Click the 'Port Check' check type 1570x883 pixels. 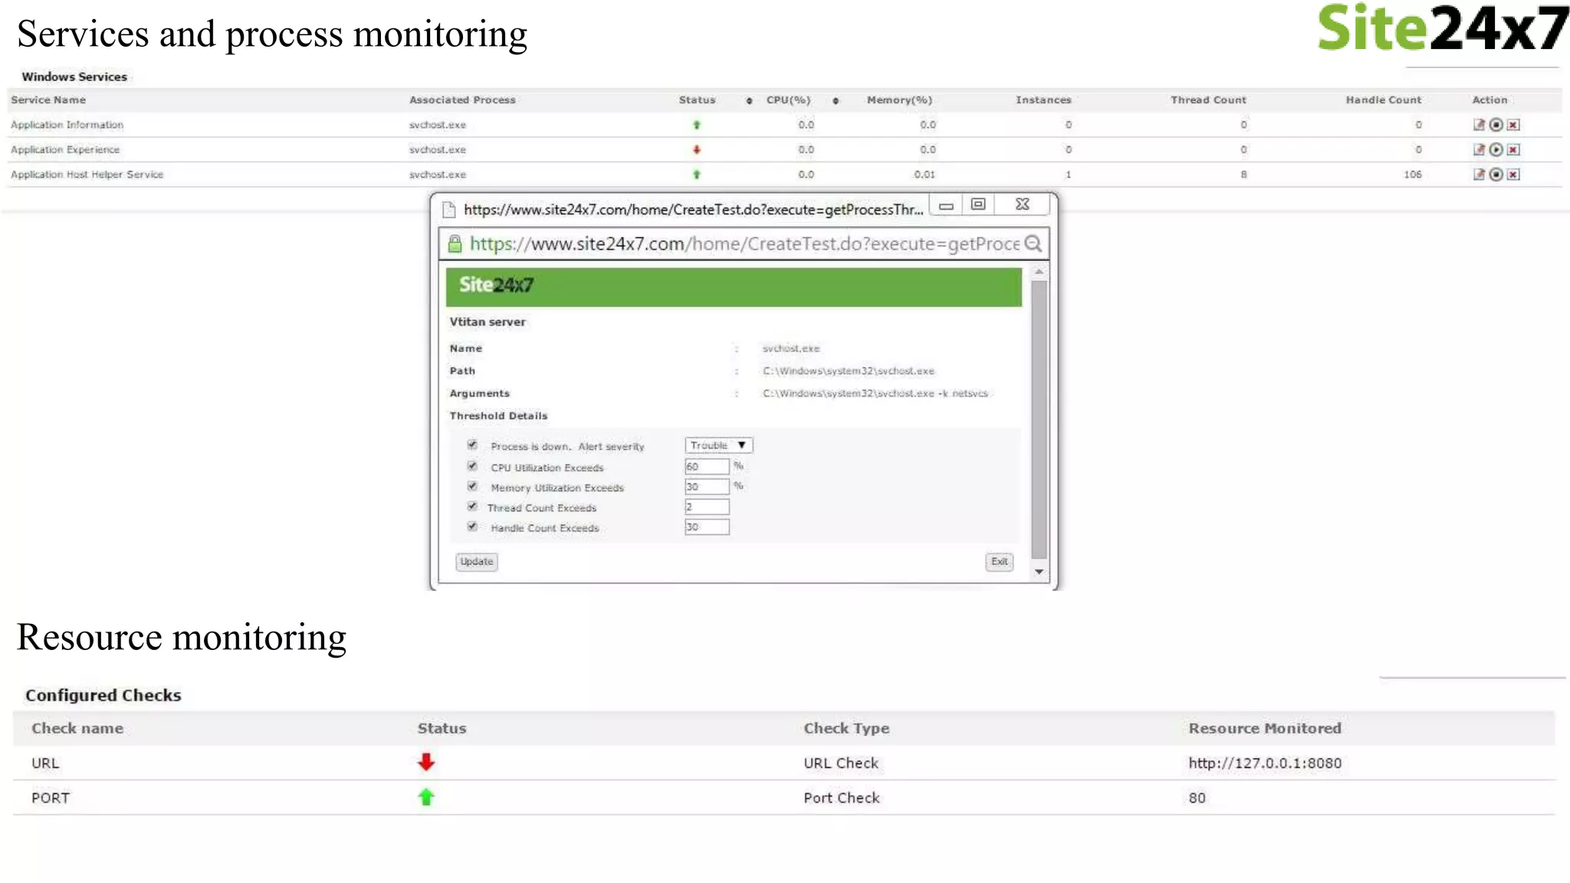pyautogui.click(x=842, y=798)
